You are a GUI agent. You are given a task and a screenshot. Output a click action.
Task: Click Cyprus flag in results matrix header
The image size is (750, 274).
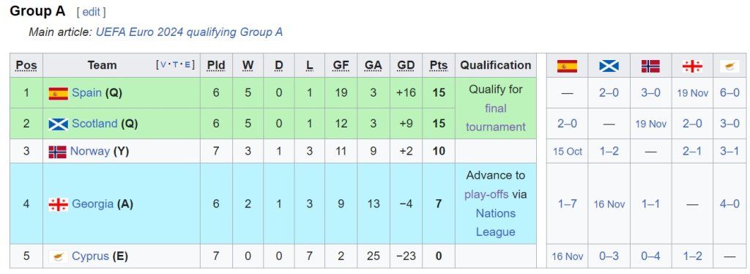point(729,66)
